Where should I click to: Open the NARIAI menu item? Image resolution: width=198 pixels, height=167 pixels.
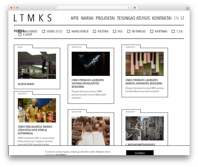[87, 18]
